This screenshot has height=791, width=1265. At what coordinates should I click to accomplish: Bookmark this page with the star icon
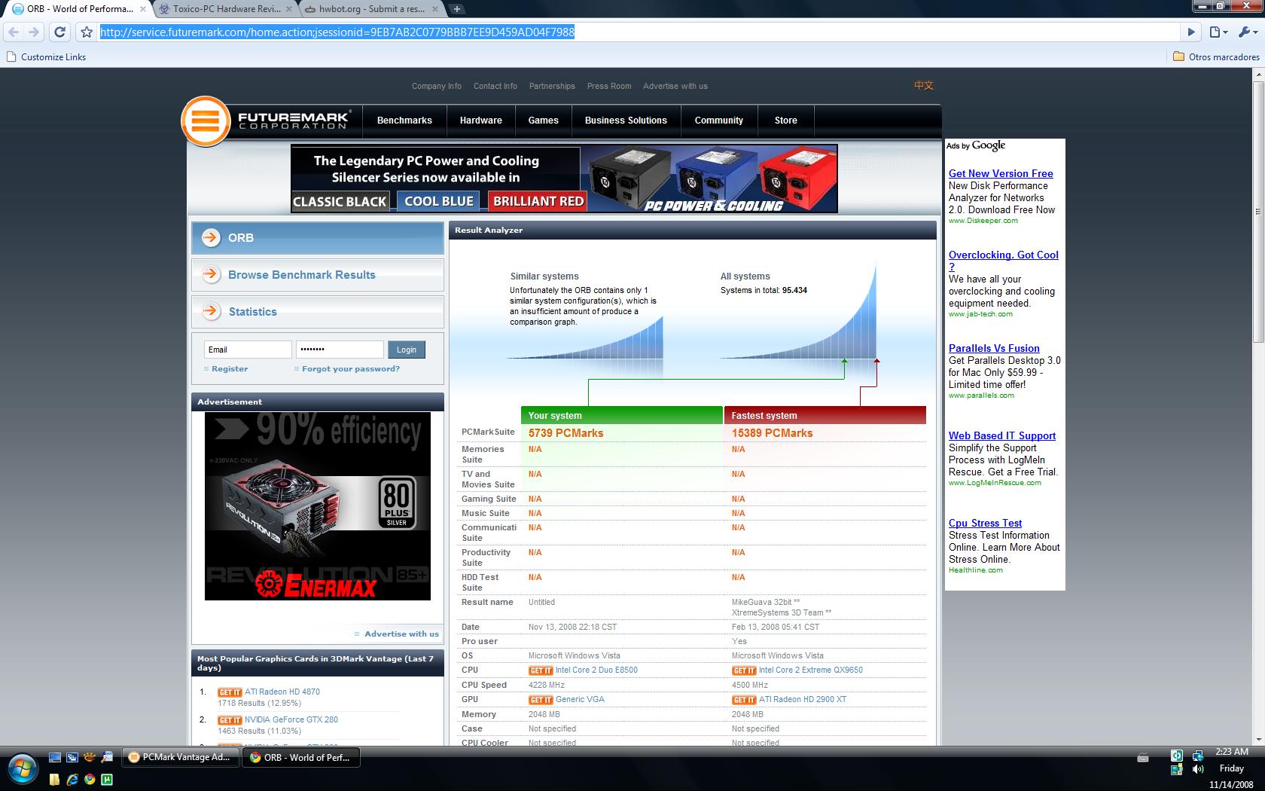[87, 32]
